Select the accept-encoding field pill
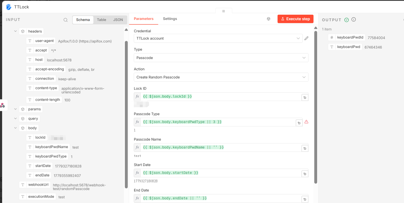The image size is (404, 203). (x=46, y=69)
